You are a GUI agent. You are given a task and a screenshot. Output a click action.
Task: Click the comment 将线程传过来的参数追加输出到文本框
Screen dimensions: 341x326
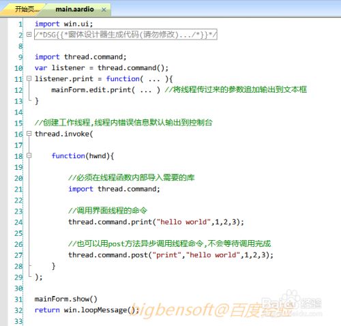pos(236,89)
